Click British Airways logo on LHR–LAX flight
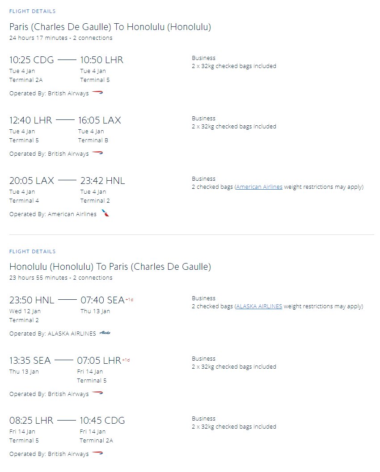 tap(97, 153)
